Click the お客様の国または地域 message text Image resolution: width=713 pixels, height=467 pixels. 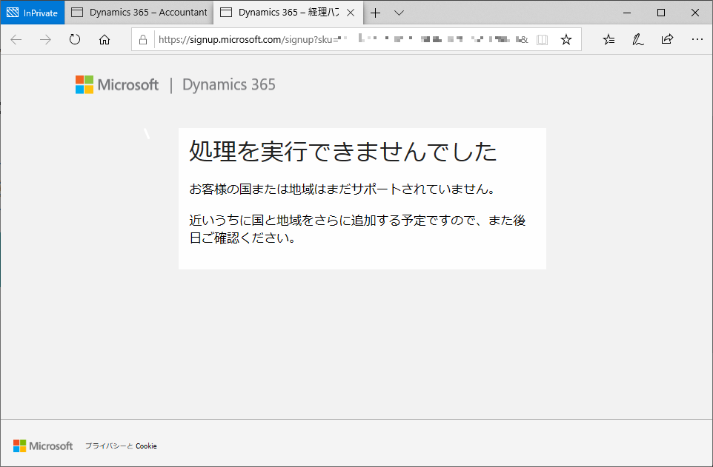click(342, 189)
